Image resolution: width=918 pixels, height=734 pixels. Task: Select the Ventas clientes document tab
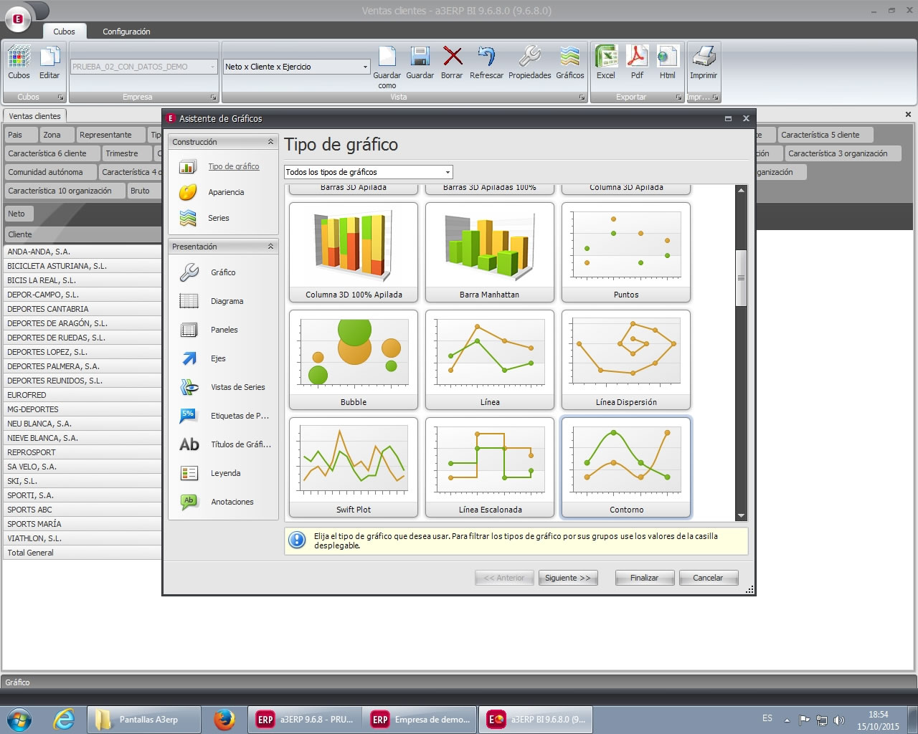34,116
